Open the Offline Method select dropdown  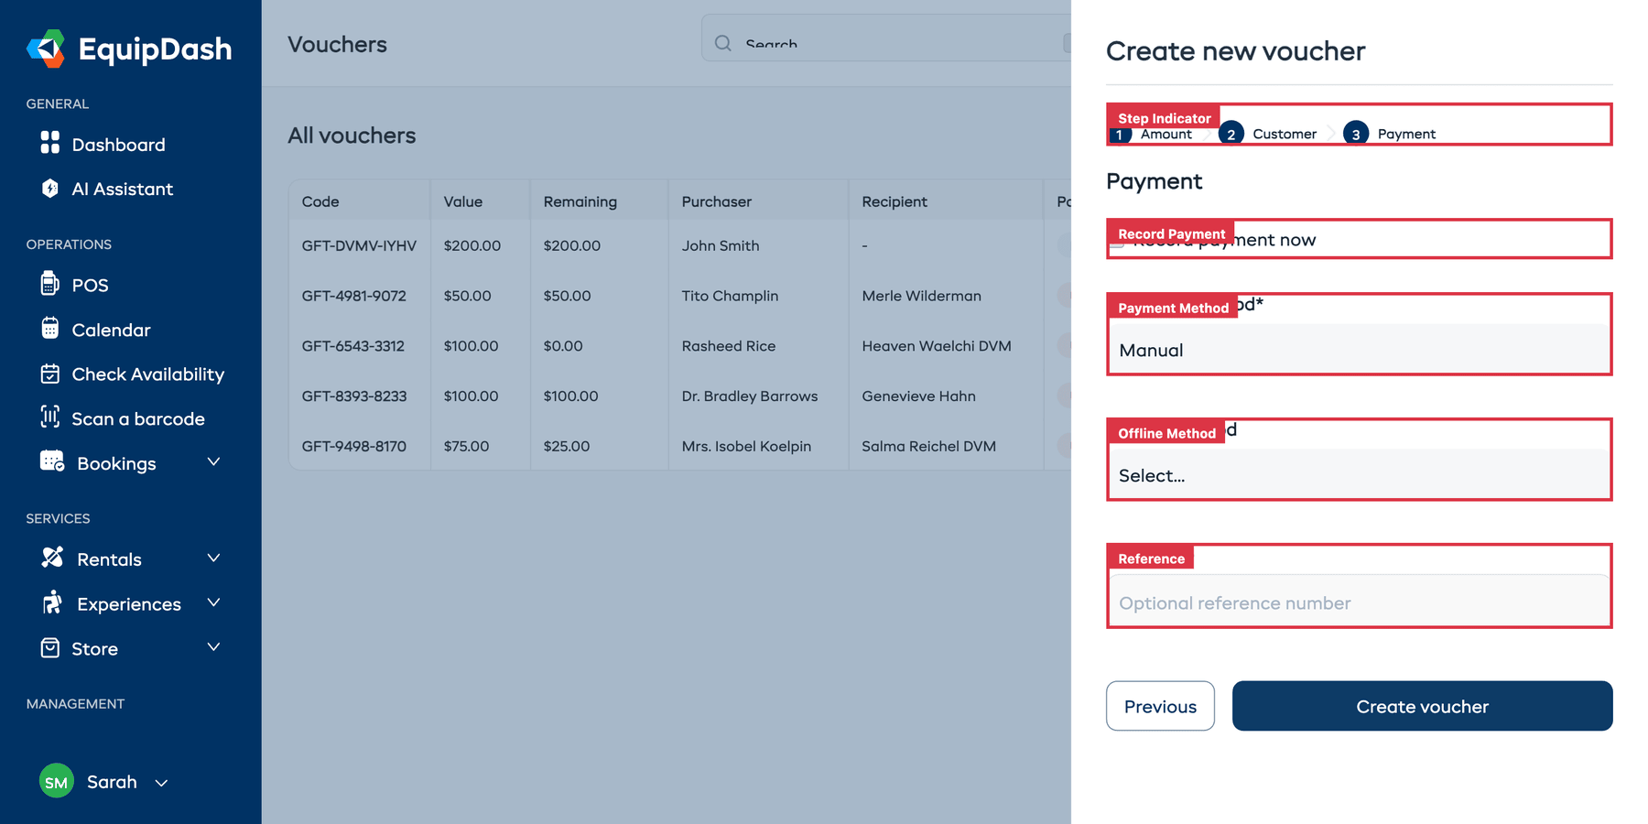tap(1359, 475)
